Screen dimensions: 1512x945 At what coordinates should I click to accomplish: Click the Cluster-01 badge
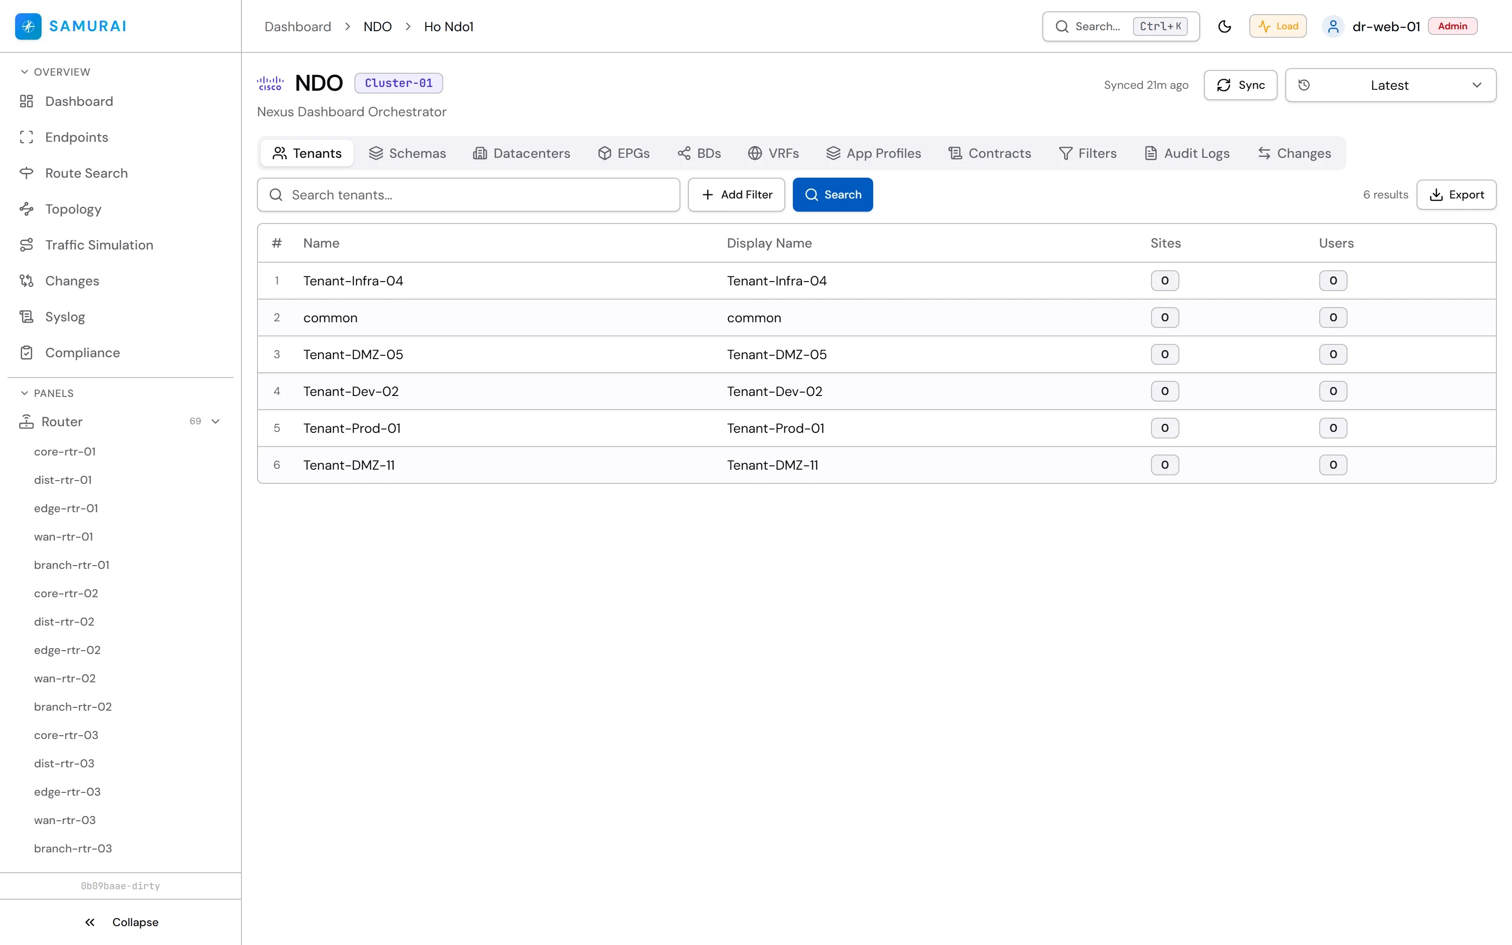399,83
